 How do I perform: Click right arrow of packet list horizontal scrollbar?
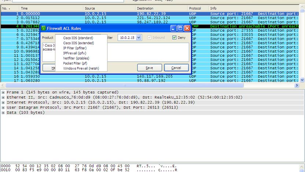coord(297,85)
